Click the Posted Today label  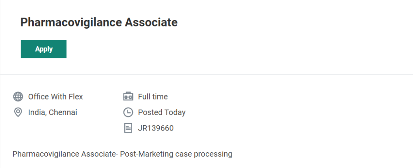pyautogui.click(x=162, y=112)
